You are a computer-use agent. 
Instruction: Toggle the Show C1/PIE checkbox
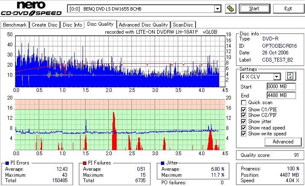click(243, 110)
